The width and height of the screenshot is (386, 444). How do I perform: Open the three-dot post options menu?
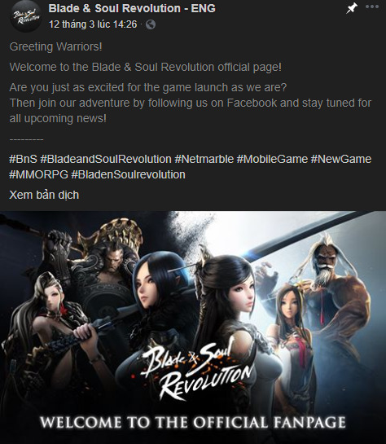(x=372, y=7)
